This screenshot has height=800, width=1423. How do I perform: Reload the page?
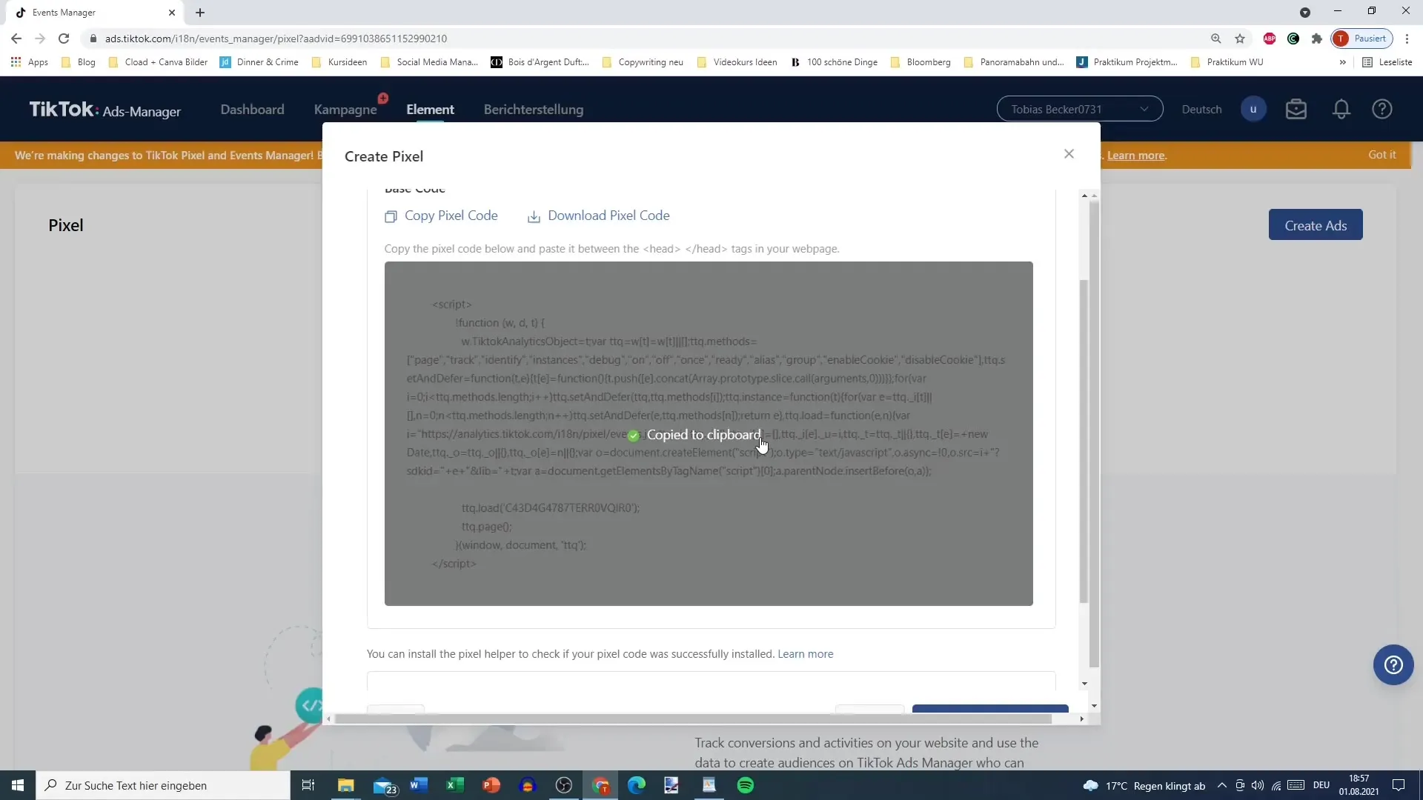click(64, 39)
